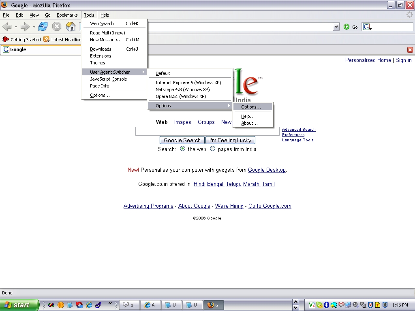Open Downloads from Tools menu
Image resolution: width=415 pixels, height=311 pixels.
(x=114, y=49)
